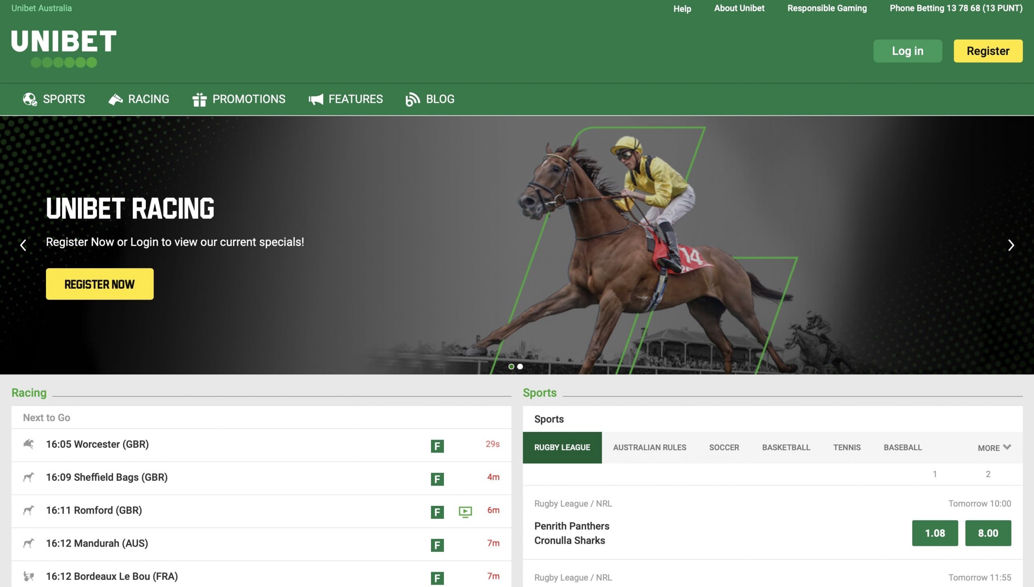The width and height of the screenshot is (1034, 587).
Task: Click the Blog feed icon
Action: [412, 99]
